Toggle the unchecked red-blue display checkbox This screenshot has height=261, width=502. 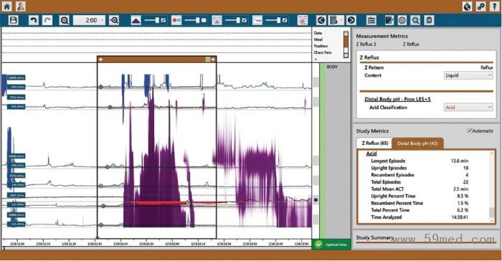(204, 20)
